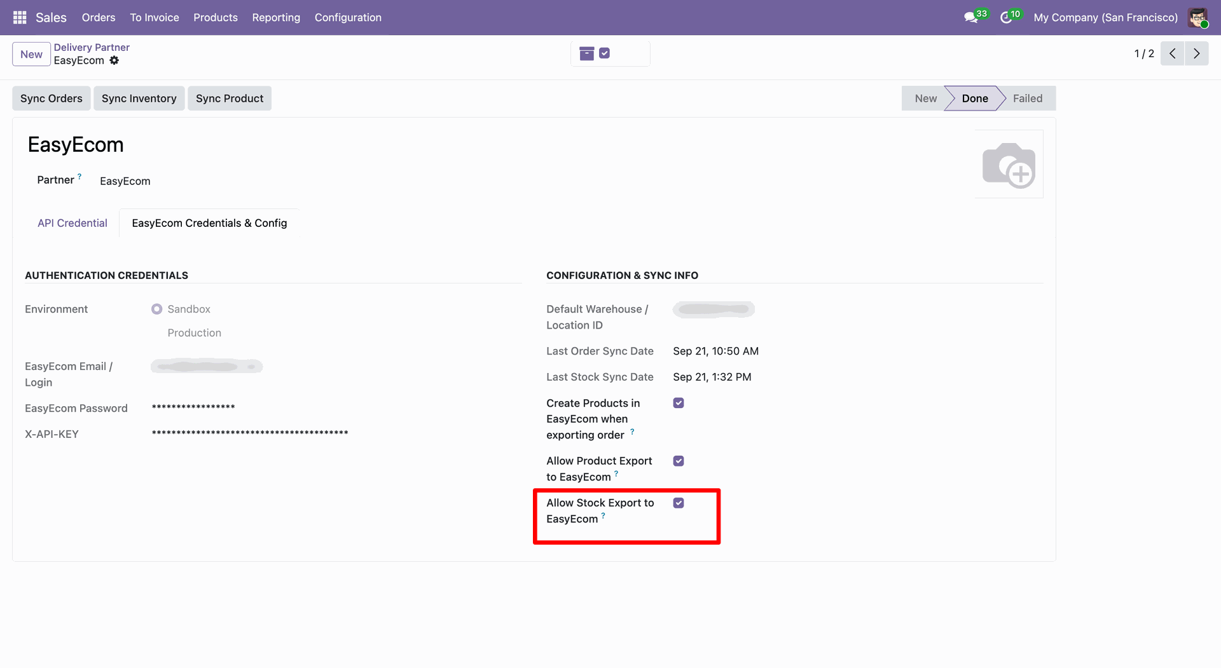Select the Sandbox environment option

coord(156,309)
